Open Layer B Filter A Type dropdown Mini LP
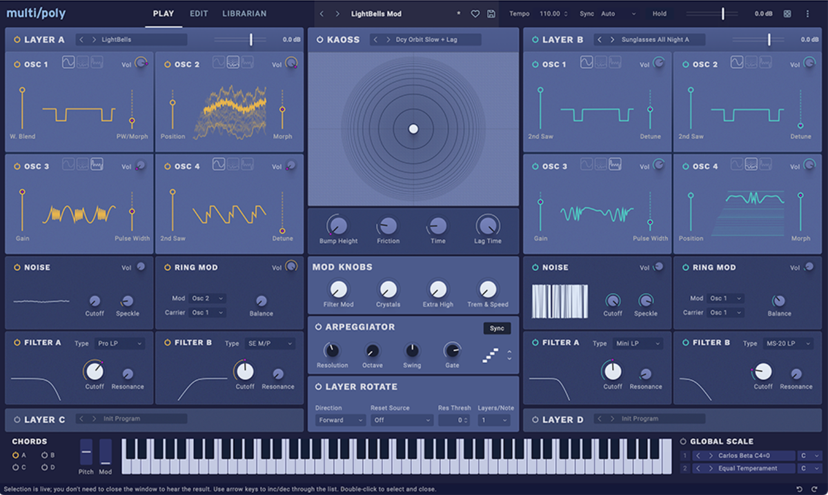The image size is (828, 495). click(638, 343)
